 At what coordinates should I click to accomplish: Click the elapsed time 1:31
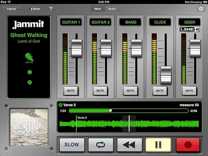[63, 111]
